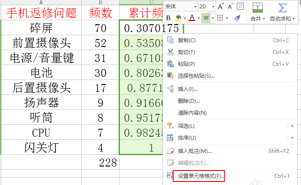Click column A header
The image size is (301, 185).
tap(41, 2)
